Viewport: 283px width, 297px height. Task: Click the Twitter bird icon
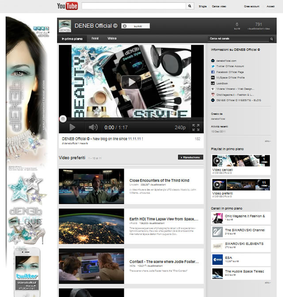coord(213,66)
